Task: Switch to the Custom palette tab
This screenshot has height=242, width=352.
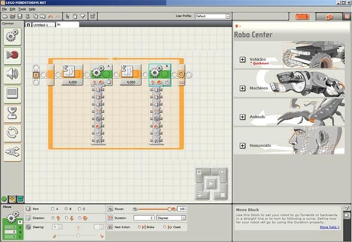Action: click(20, 199)
